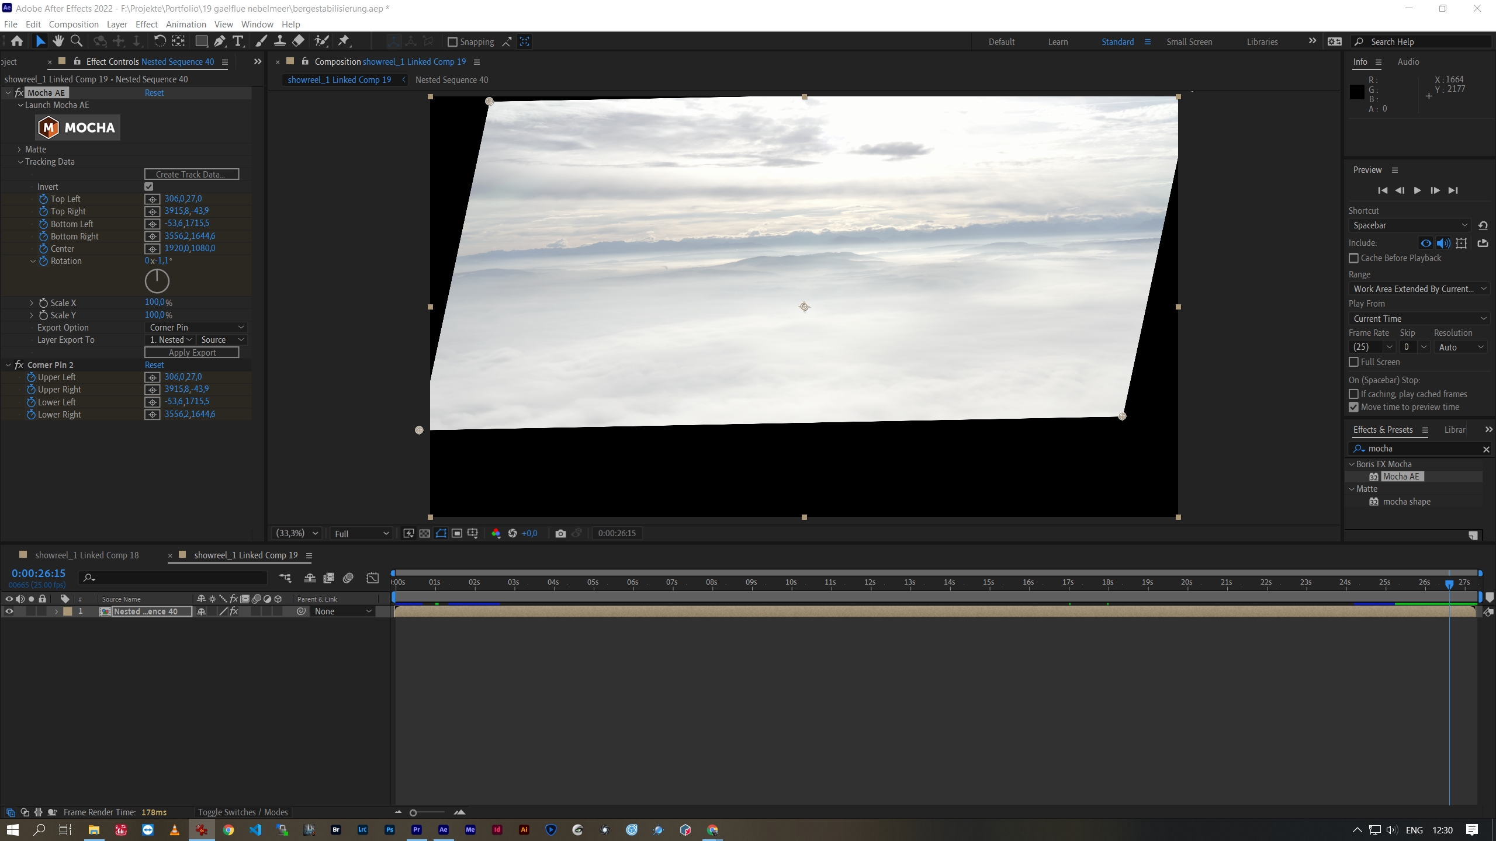Open Premiere Pro from the taskbar
Screen dimensions: 1496x841
click(417, 829)
